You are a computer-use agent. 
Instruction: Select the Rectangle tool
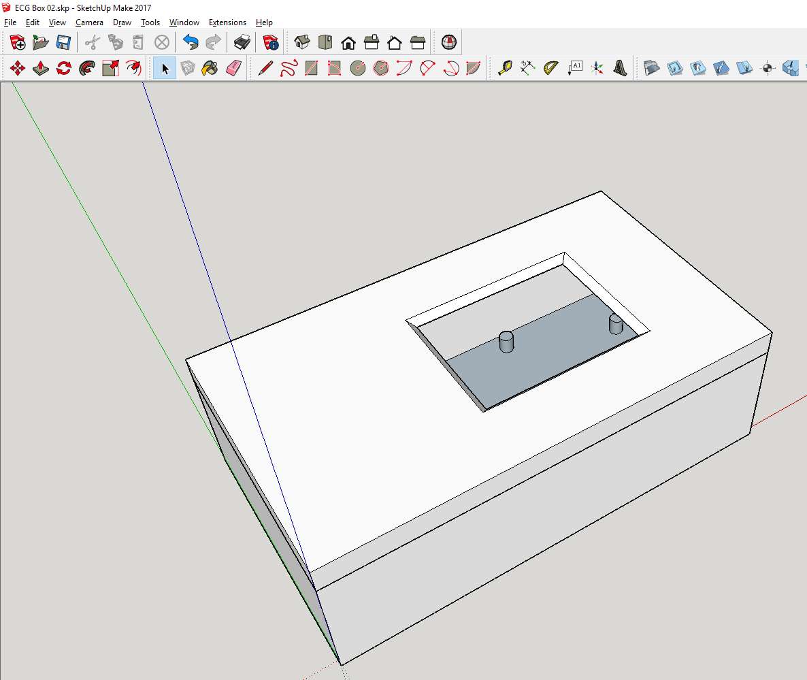point(311,67)
